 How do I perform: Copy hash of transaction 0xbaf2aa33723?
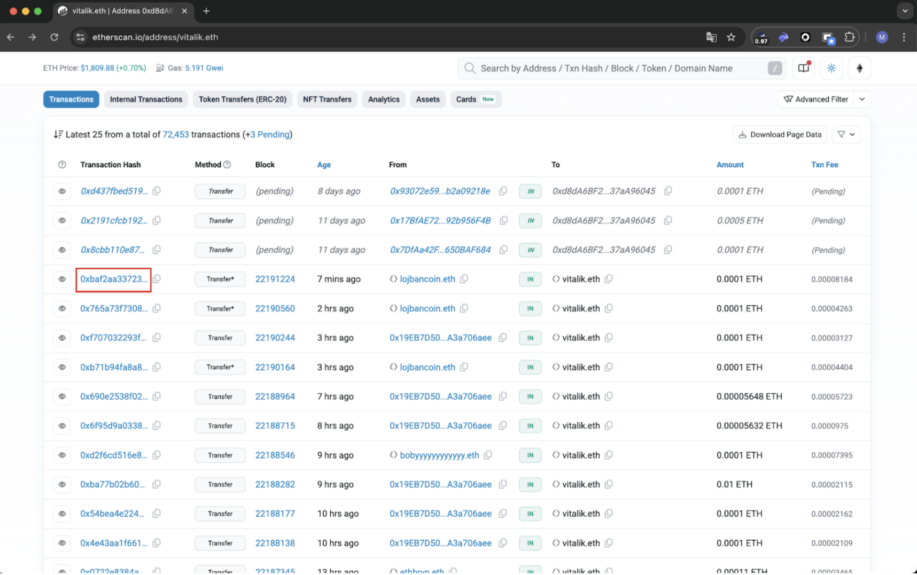(157, 279)
